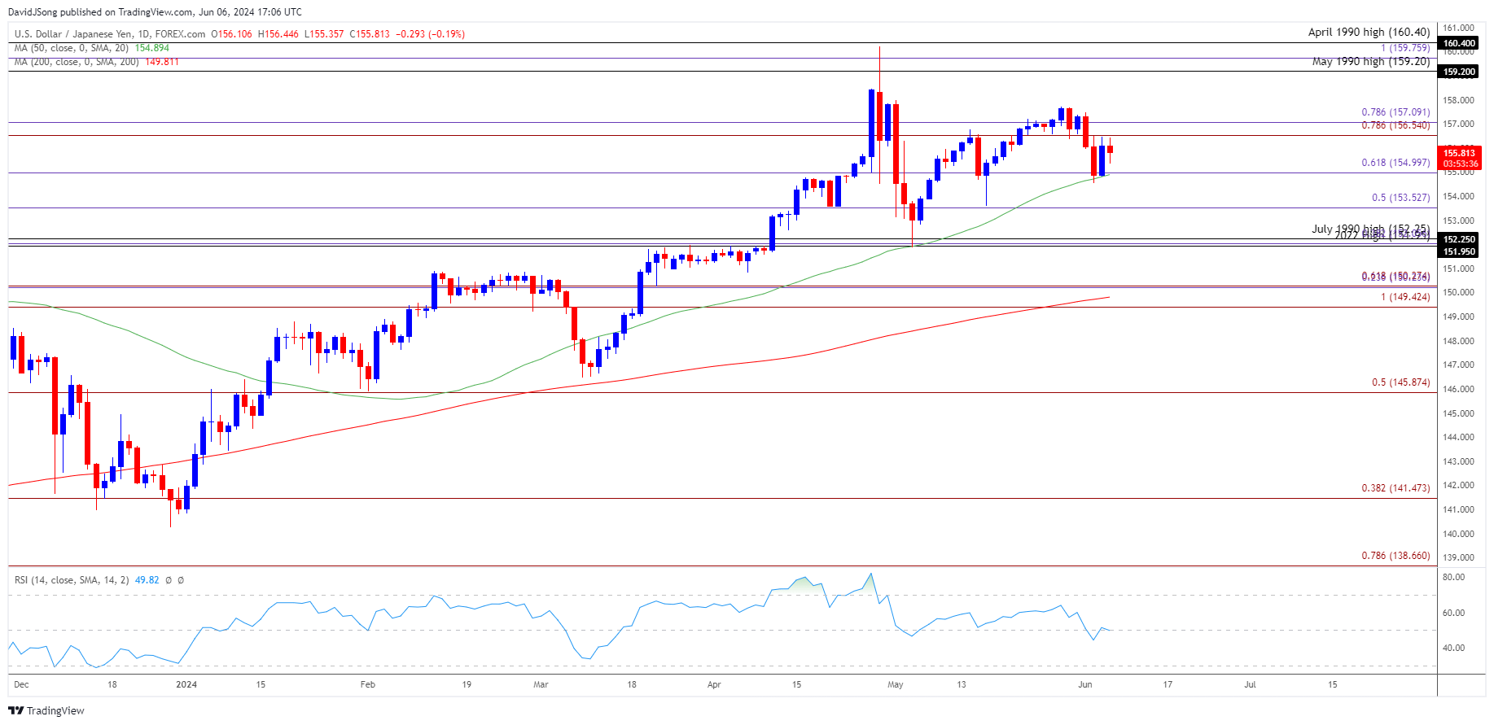Click the 161.000 price axis label
The image size is (1494, 725).
pos(1459,28)
